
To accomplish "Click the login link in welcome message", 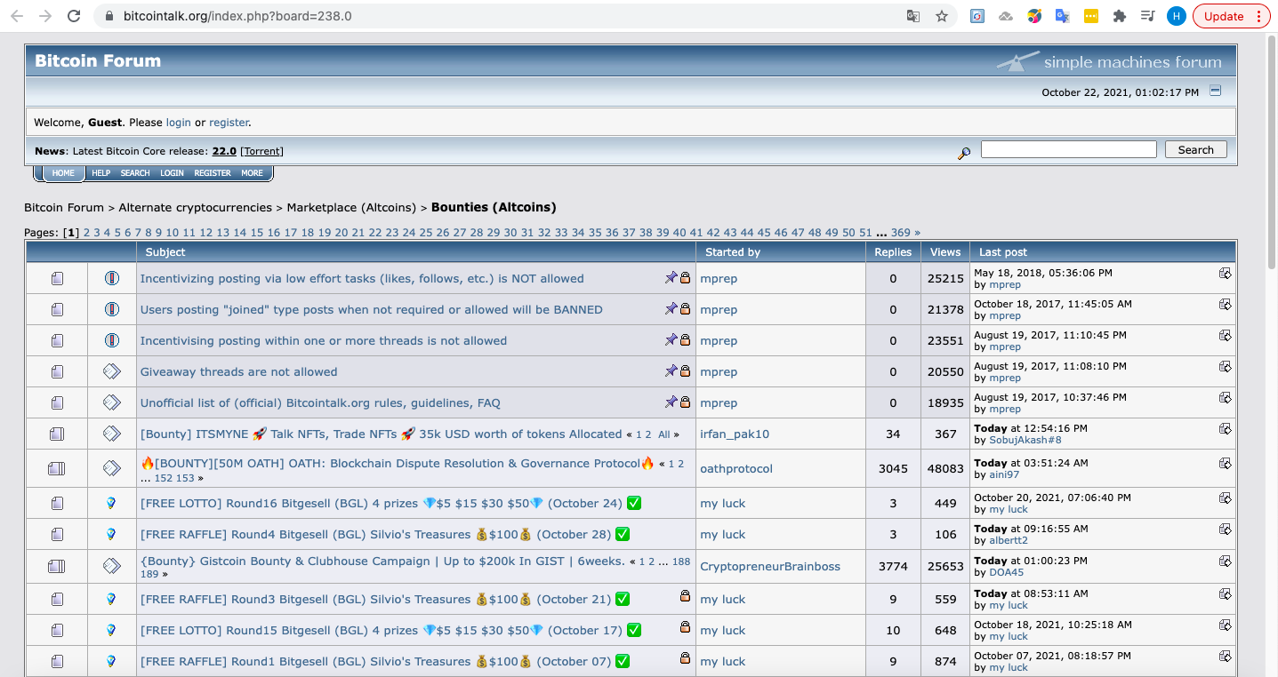I will pyautogui.click(x=178, y=123).
